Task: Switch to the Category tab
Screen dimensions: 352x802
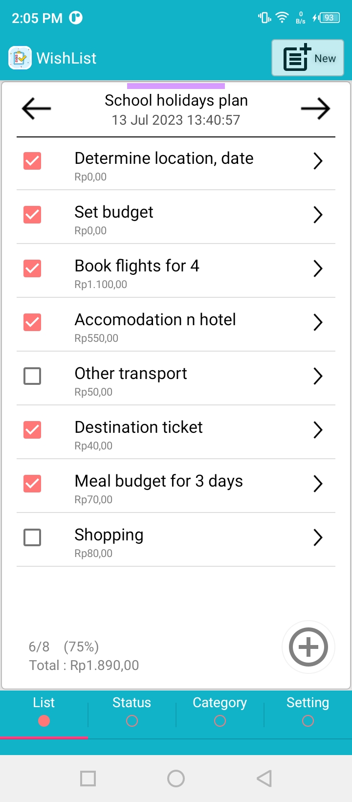Action: click(x=220, y=711)
